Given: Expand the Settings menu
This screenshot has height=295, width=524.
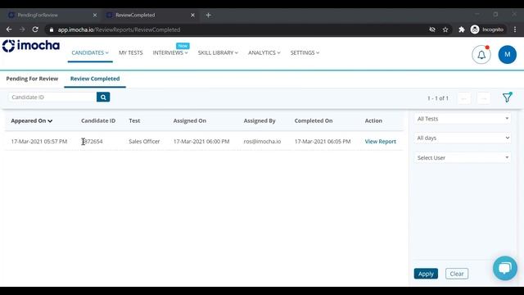Looking at the screenshot, I should click(305, 52).
